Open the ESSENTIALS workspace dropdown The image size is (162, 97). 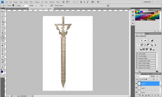pyautogui.click(x=148, y=2)
